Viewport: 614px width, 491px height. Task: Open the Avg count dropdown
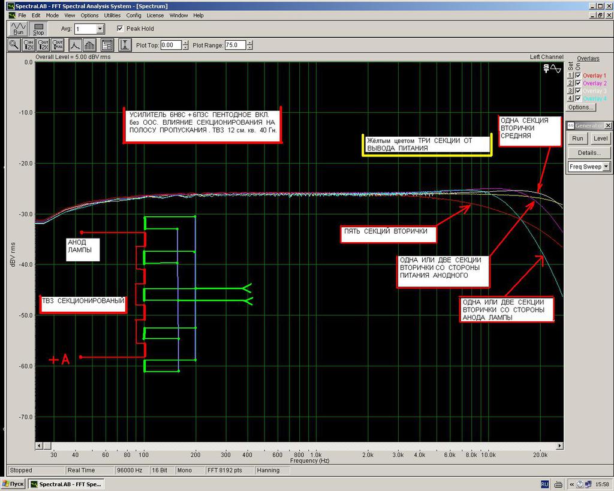pos(100,29)
